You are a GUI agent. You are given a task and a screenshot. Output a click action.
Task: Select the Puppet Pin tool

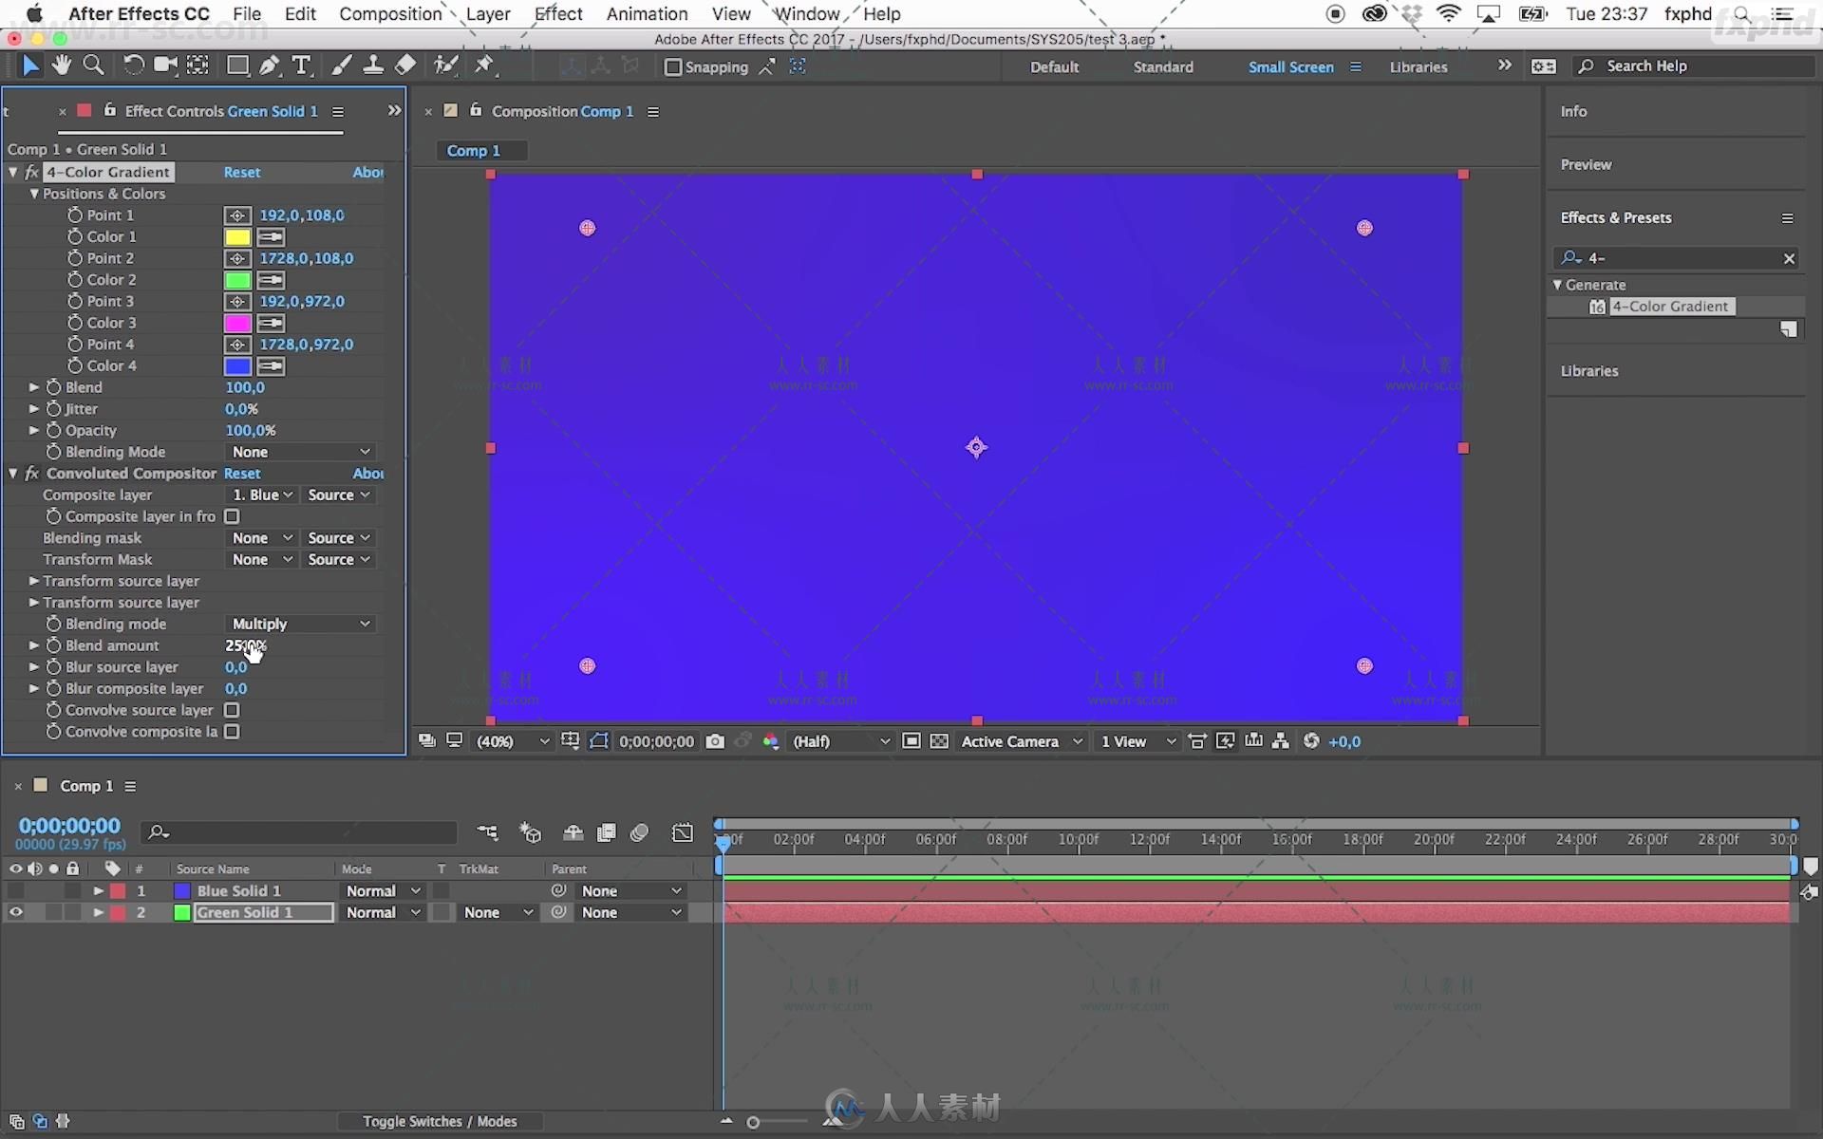point(485,65)
